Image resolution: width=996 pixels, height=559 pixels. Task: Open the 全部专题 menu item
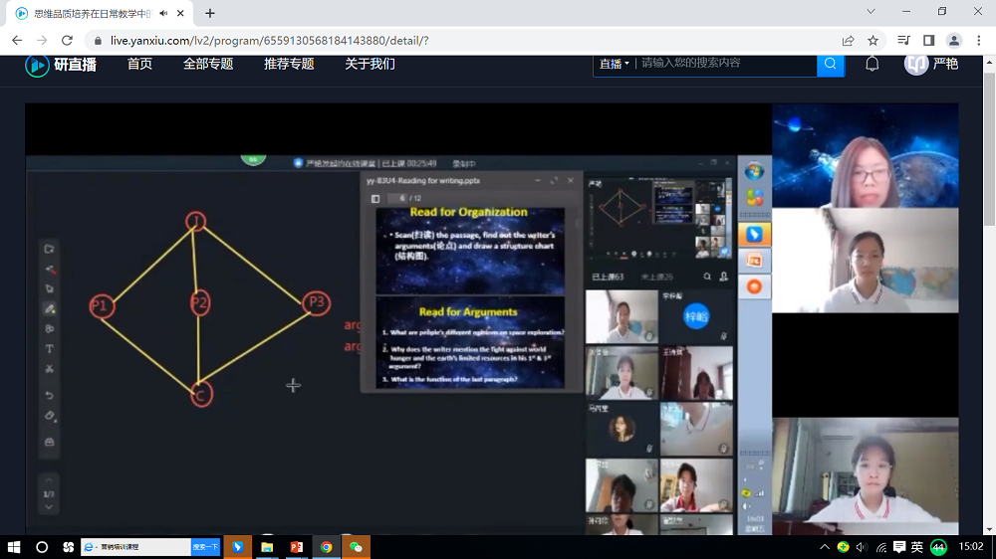click(208, 64)
